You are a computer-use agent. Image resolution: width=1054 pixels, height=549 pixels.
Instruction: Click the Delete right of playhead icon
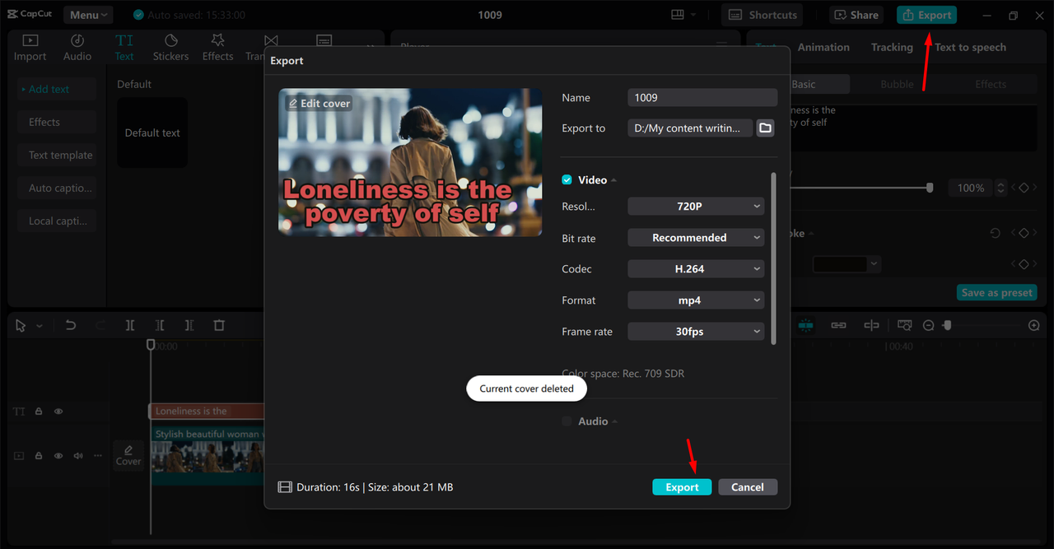[x=189, y=325]
